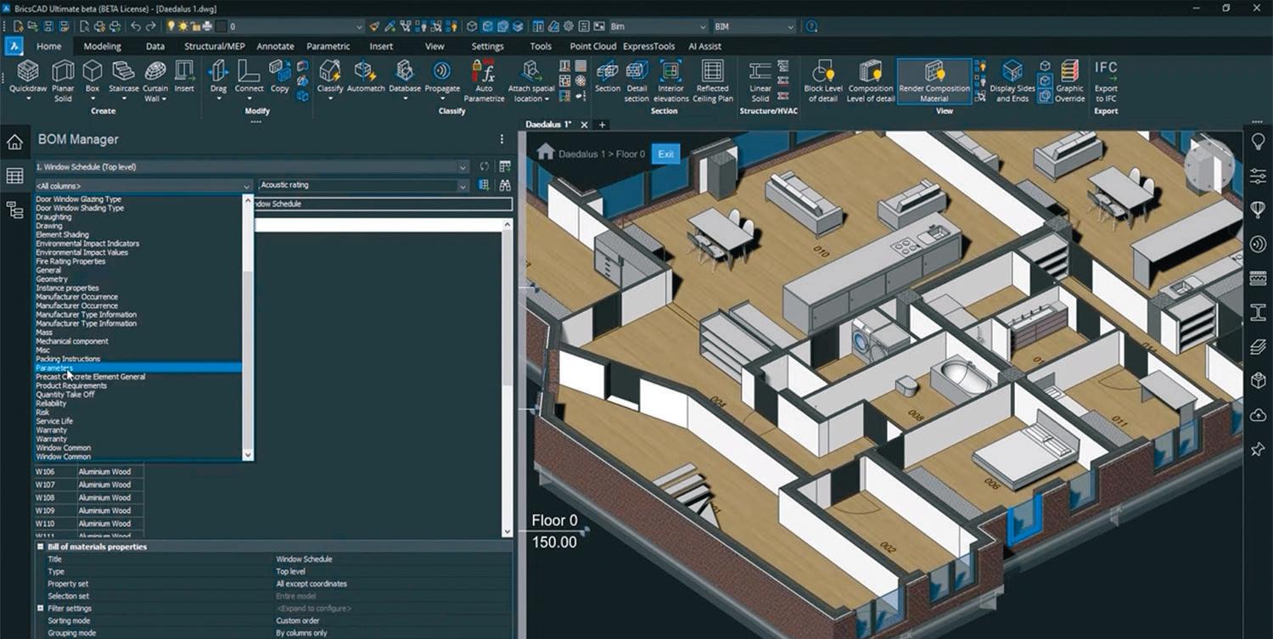Collapse Bill of materials properties section
The width and height of the screenshot is (1273, 639).
coord(40,547)
